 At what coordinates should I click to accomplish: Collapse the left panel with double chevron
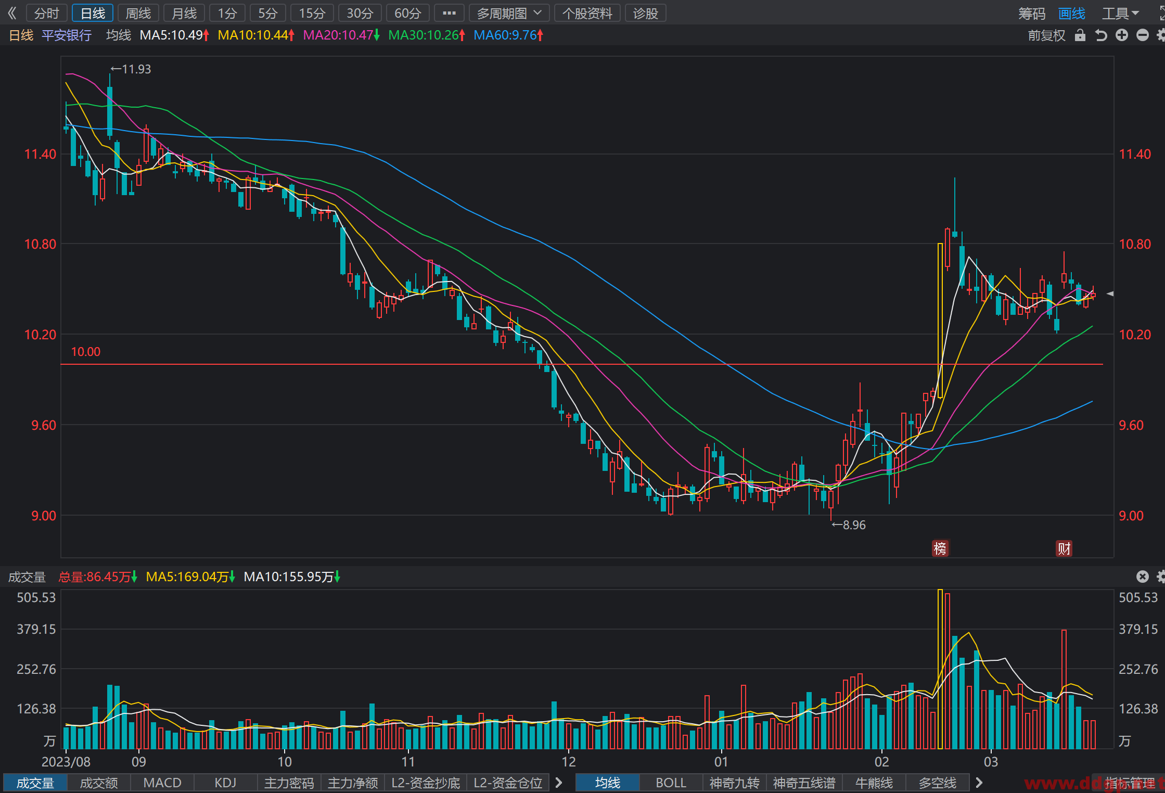point(12,13)
